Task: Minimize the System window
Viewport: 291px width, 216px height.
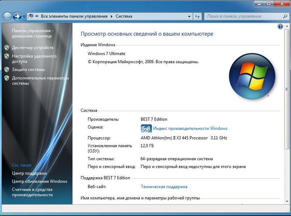Action: (259, 3)
